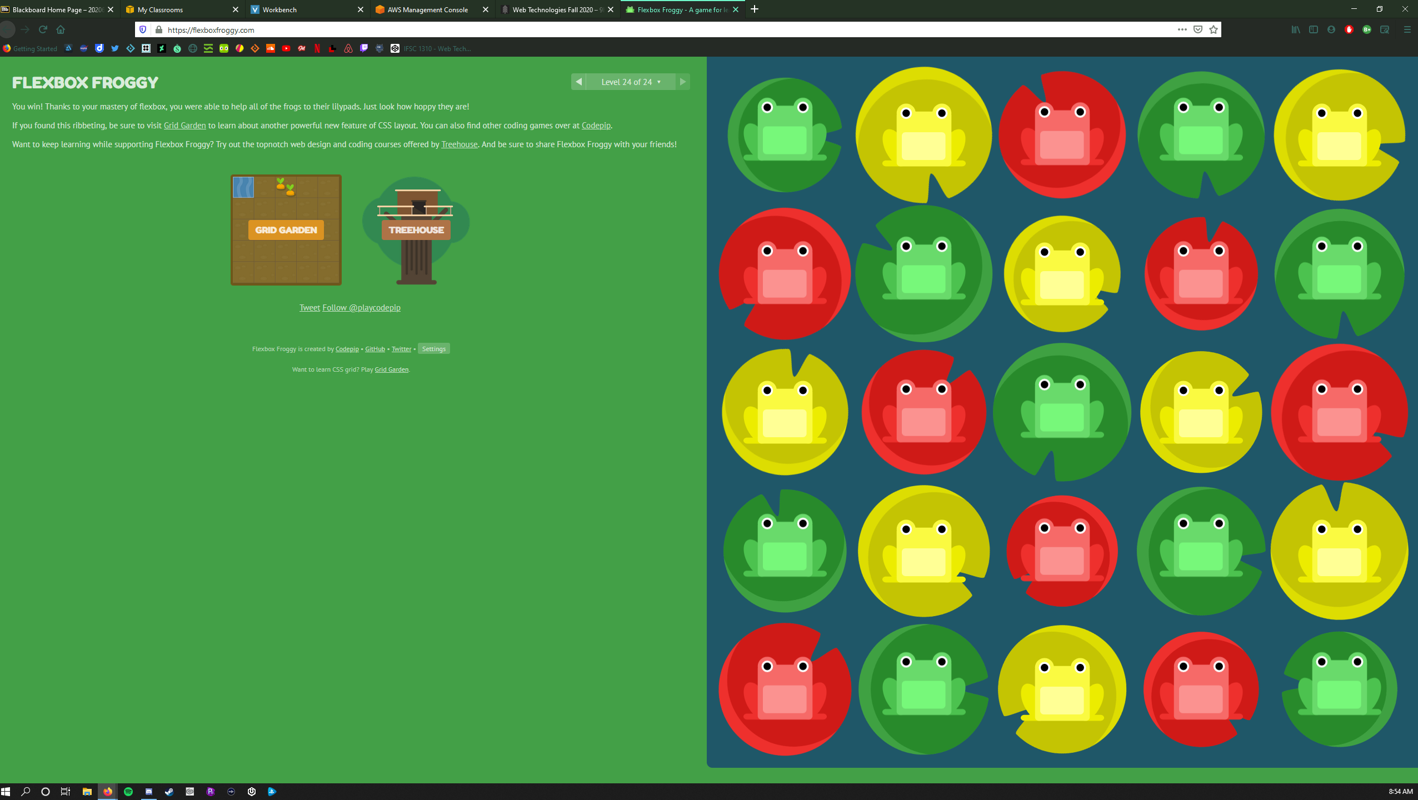Open Getting Started bookmark
This screenshot has height=800, width=1418.
point(30,49)
